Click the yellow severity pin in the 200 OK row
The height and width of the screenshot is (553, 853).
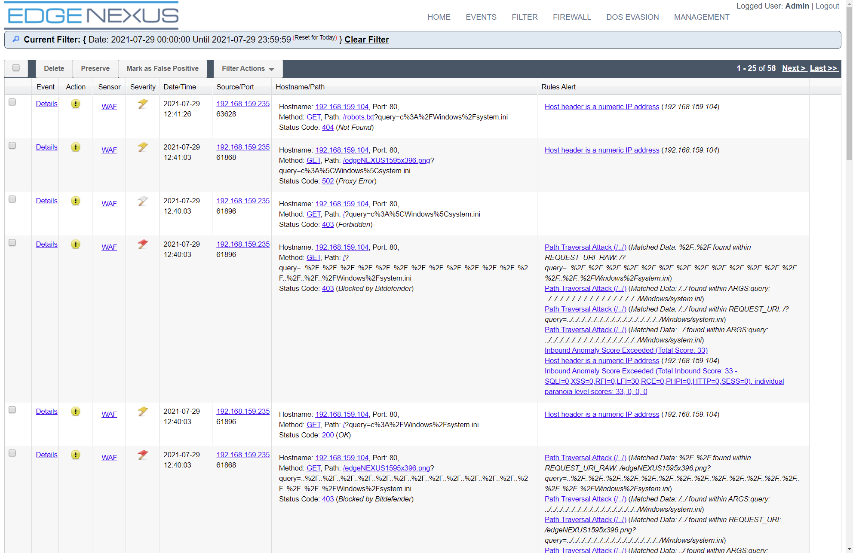[143, 411]
